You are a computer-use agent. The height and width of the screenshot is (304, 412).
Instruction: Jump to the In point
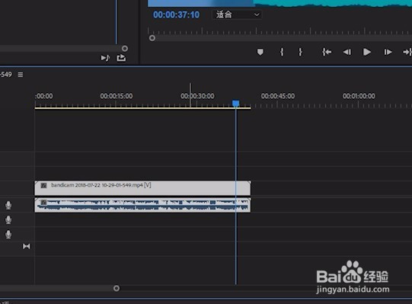click(327, 52)
